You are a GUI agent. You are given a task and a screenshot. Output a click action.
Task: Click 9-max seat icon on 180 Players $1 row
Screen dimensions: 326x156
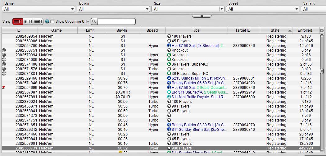[x=169, y=36]
